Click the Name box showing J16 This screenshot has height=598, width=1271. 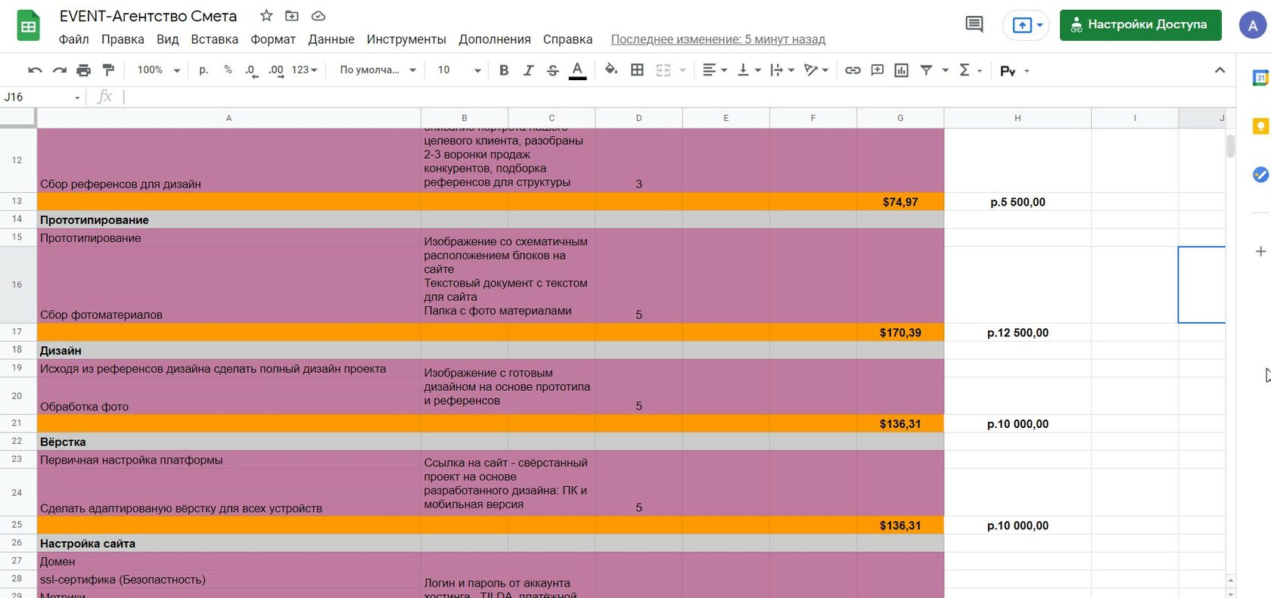click(42, 97)
